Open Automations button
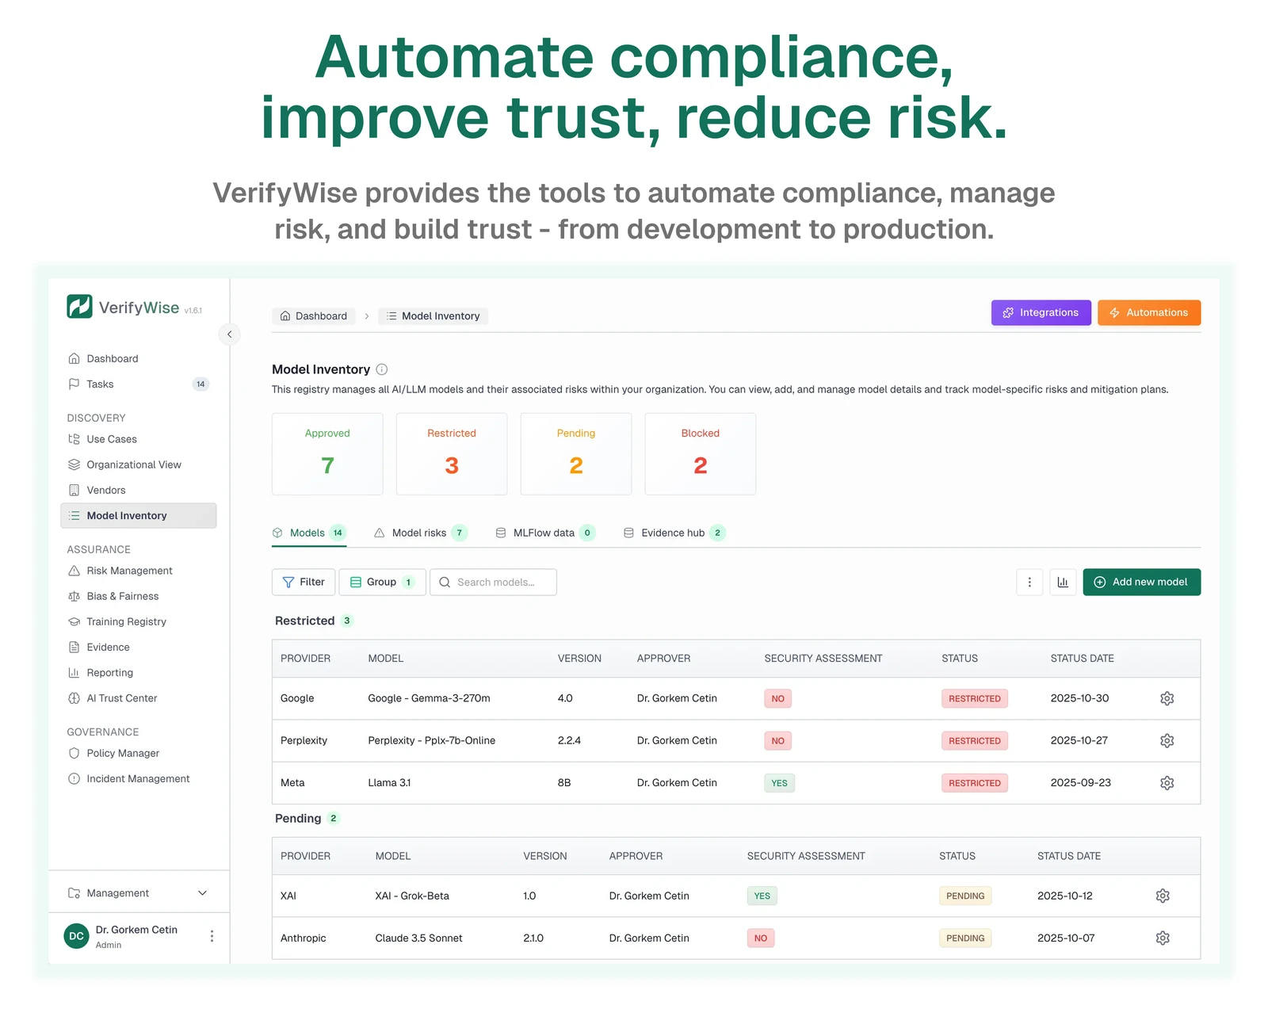Image resolution: width=1268 pixels, height=1024 pixels. tap(1149, 312)
